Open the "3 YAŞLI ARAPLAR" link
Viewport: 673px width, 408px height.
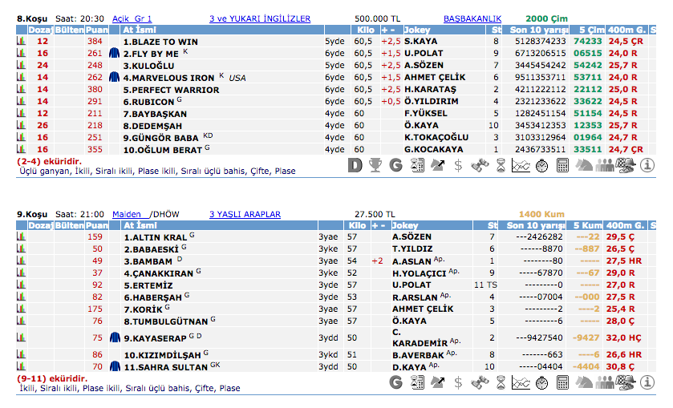[245, 214]
